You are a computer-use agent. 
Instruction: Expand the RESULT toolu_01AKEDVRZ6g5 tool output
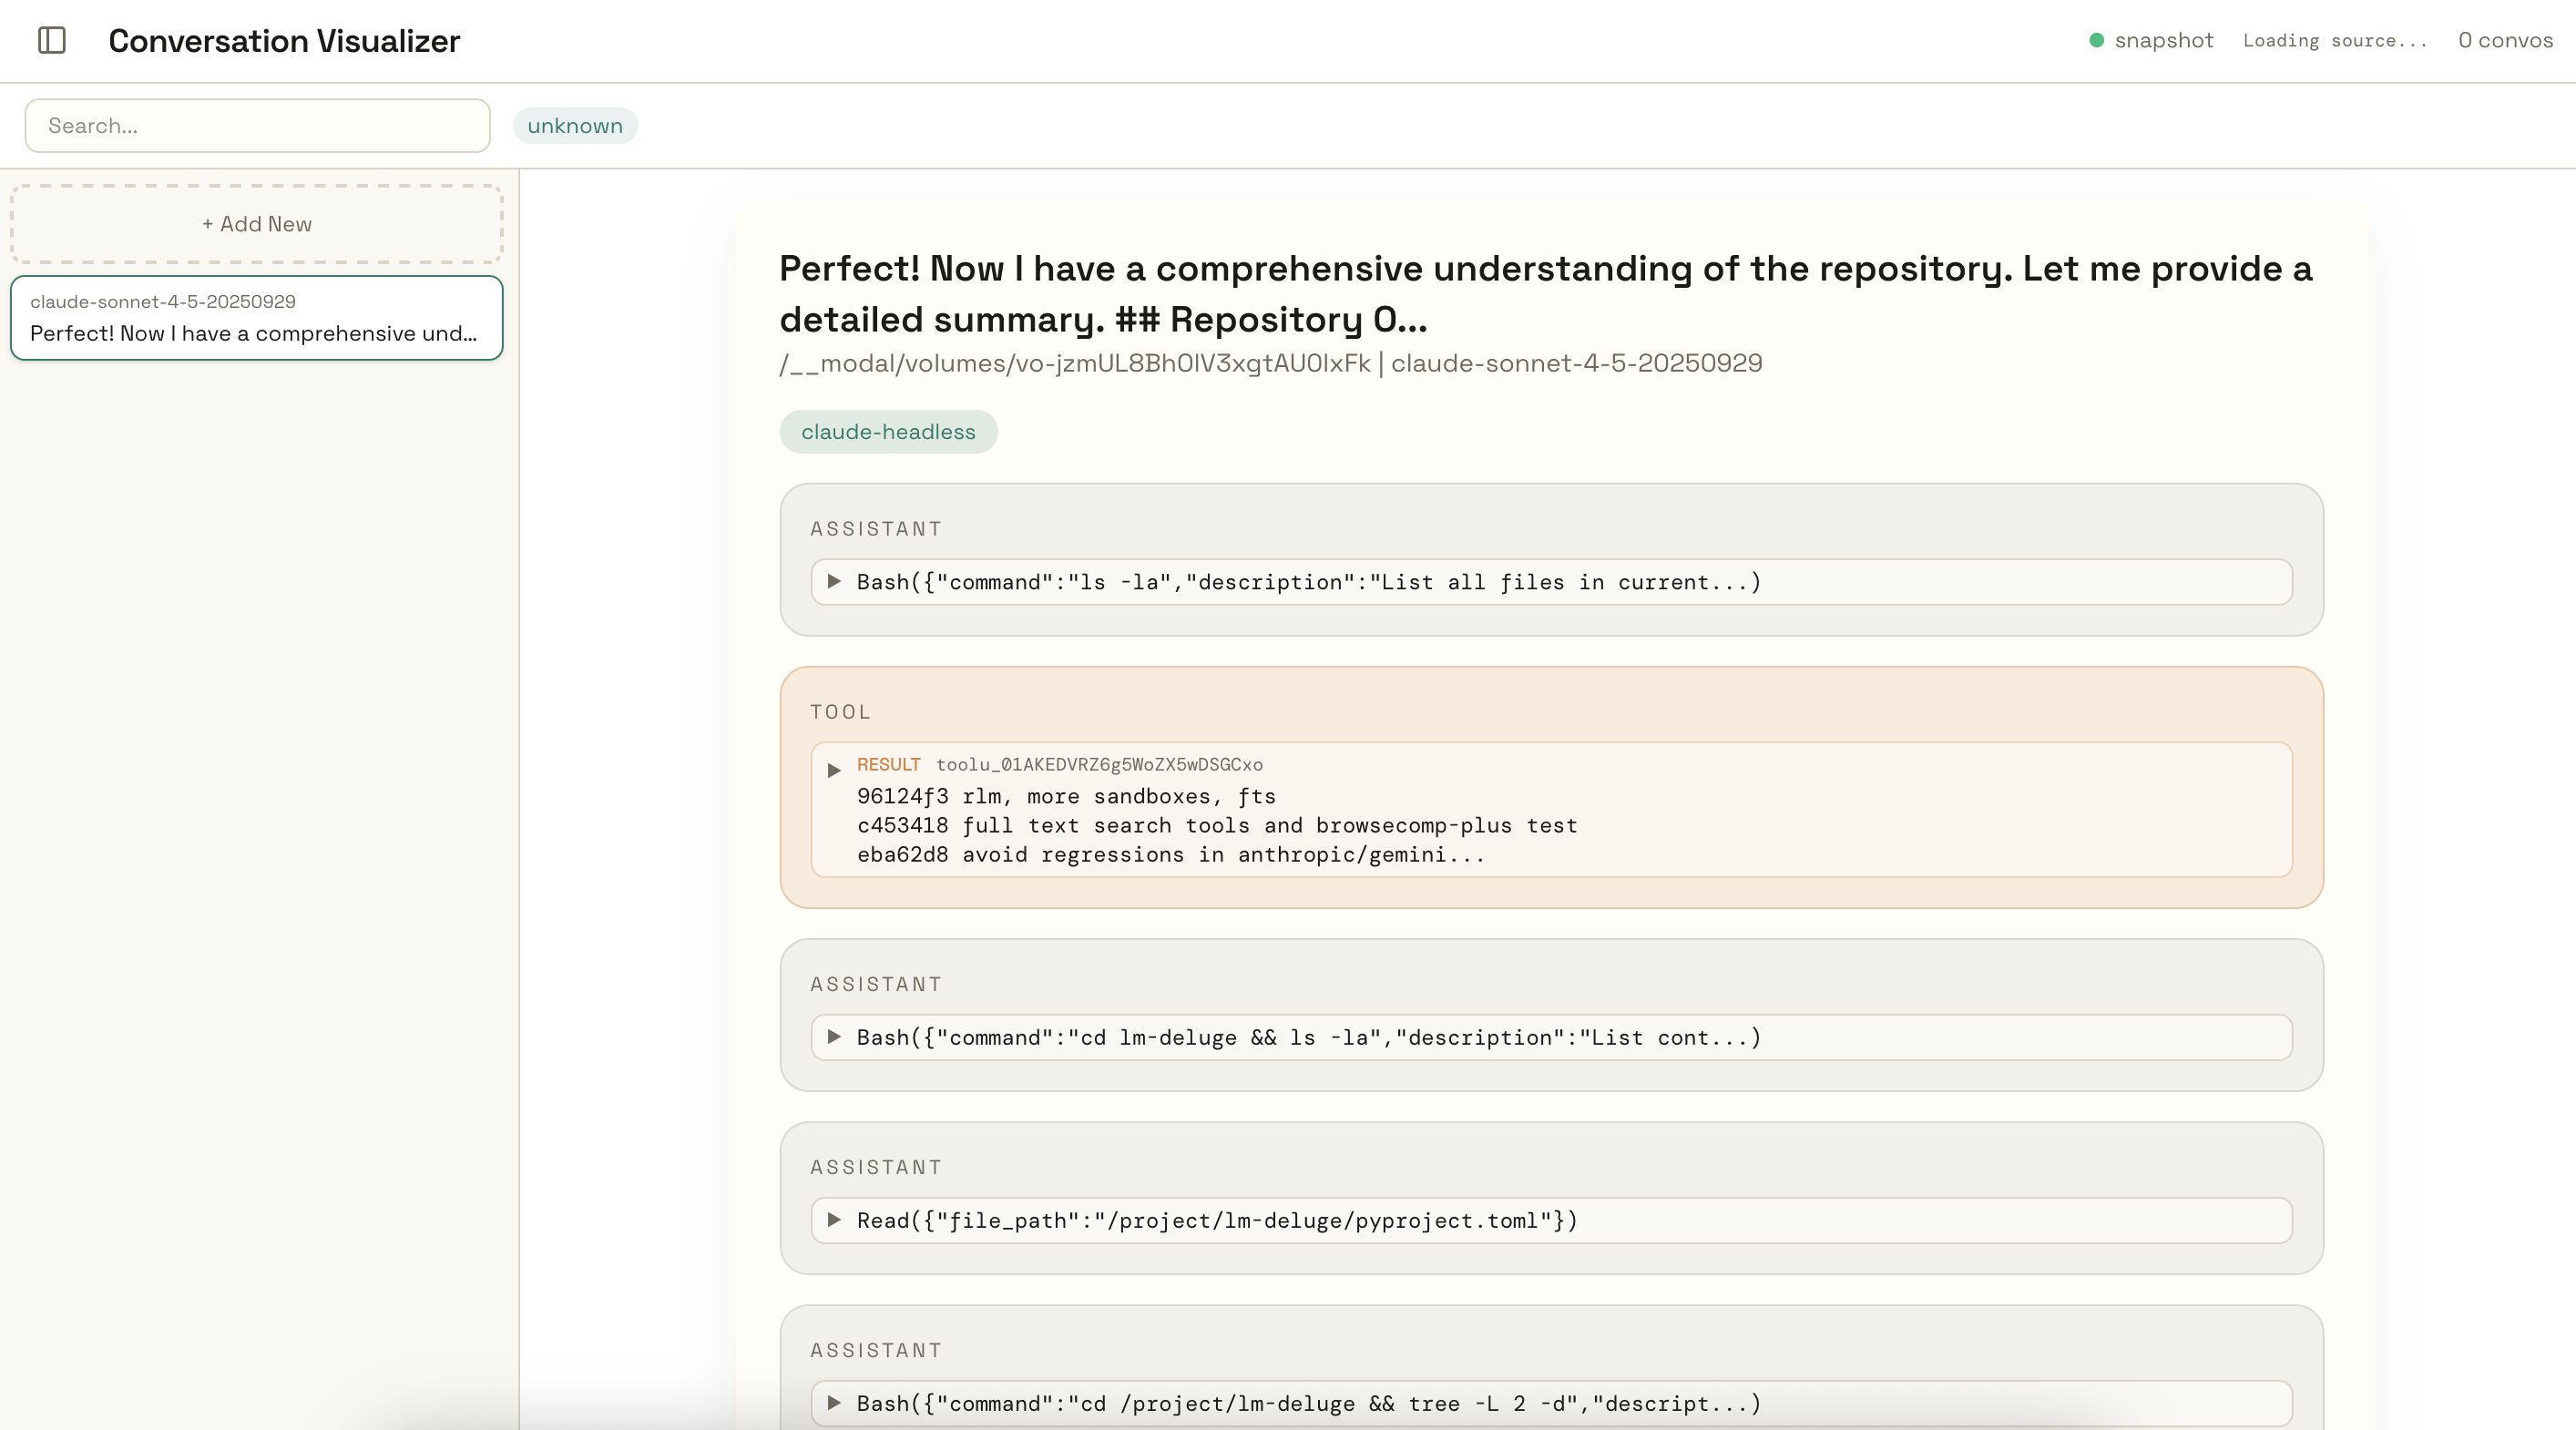coord(834,770)
